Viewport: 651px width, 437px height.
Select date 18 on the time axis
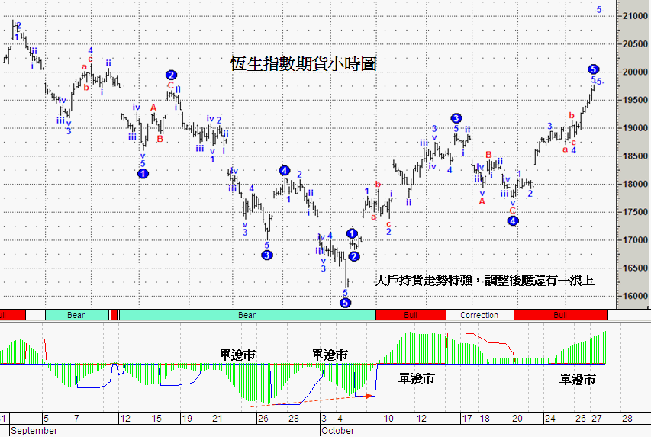[x=485, y=419]
